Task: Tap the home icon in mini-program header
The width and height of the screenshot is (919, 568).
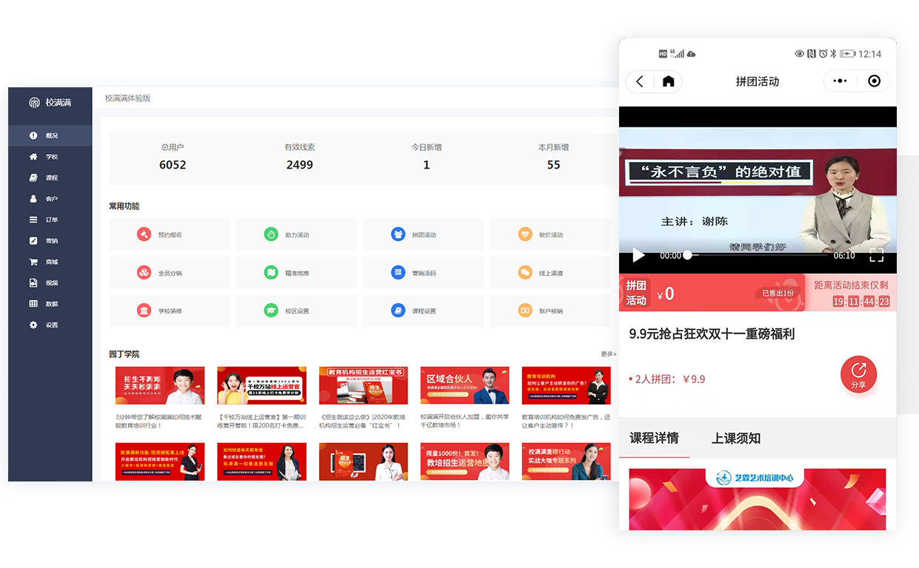Action: pos(668,81)
